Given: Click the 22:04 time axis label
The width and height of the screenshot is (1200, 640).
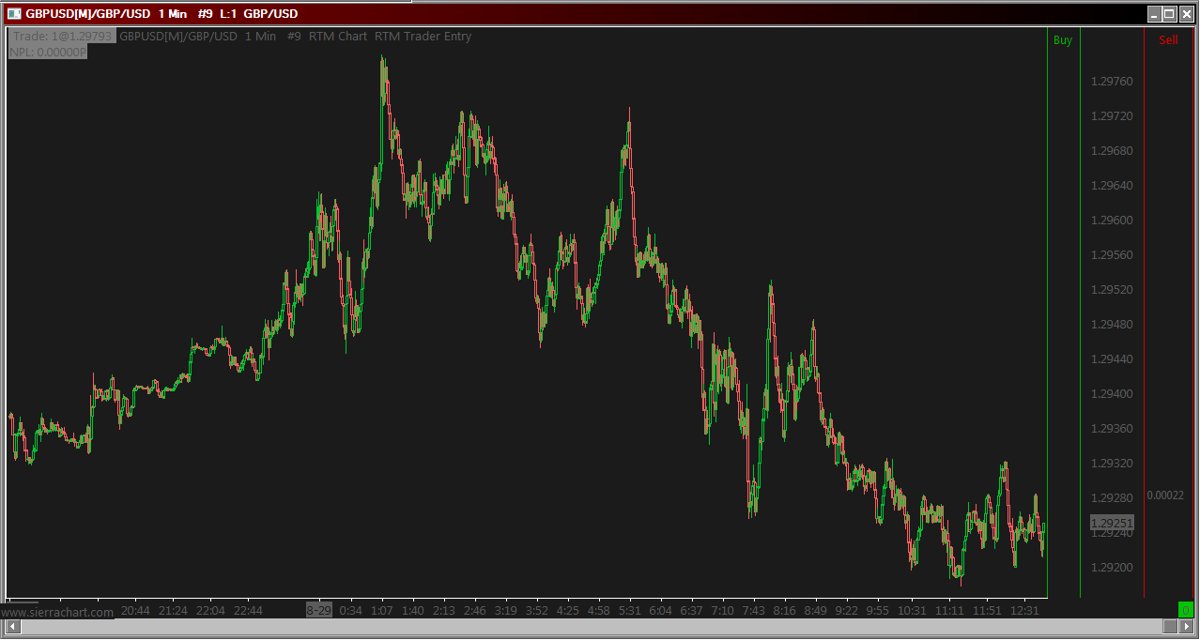Looking at the screenshot, I should [x=210, y=610].
